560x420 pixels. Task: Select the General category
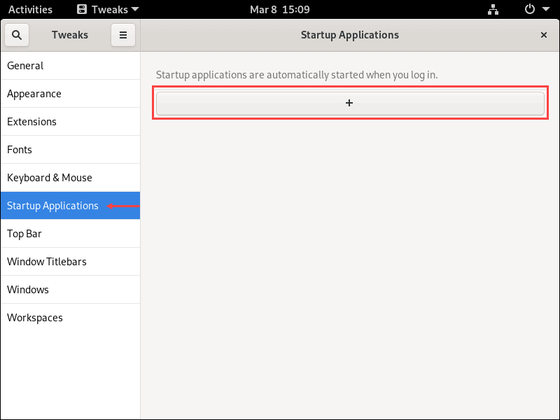click(71, 66)
